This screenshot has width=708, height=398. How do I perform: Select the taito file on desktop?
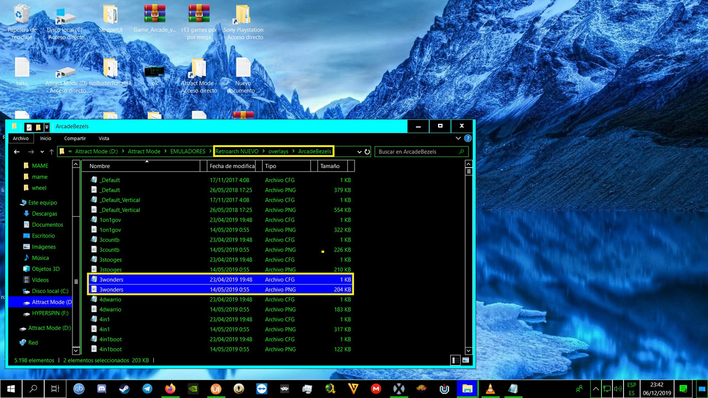[x=22, y=72]
